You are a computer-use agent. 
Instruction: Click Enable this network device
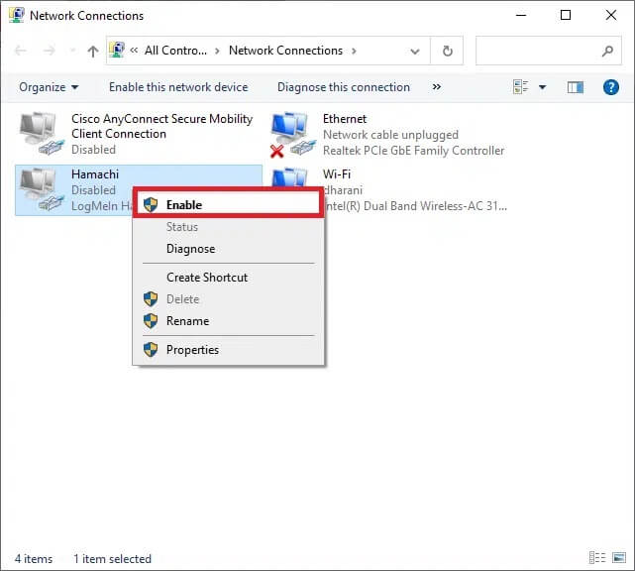[x=178, y=87]
